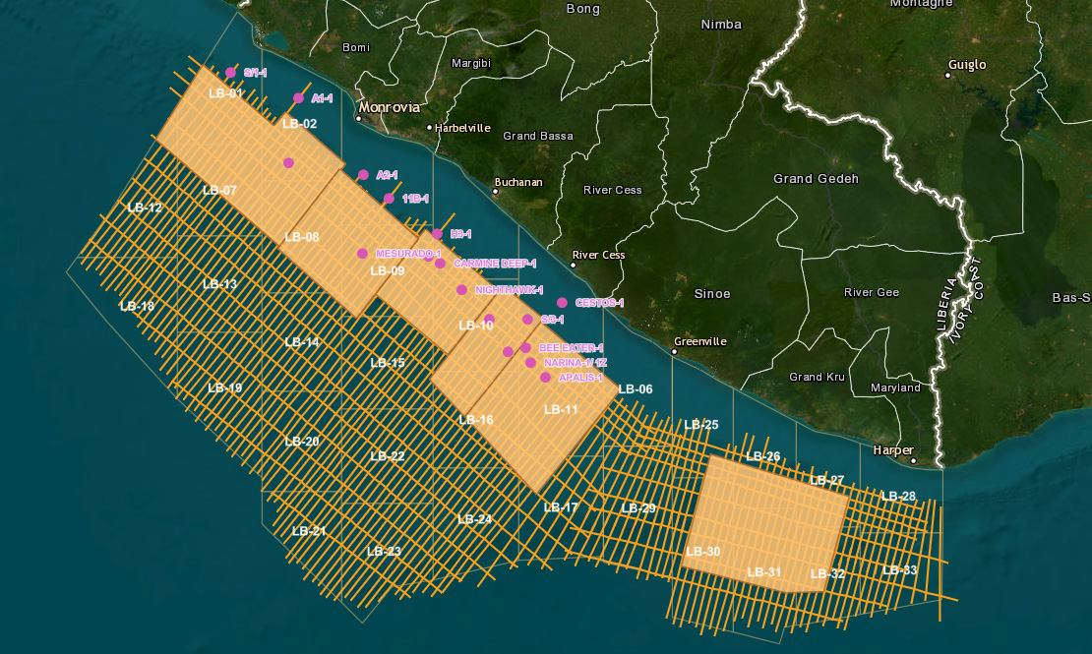Select the H3-1 well marker
Viewport: 1092px width, 654px height.
[437, 234]
